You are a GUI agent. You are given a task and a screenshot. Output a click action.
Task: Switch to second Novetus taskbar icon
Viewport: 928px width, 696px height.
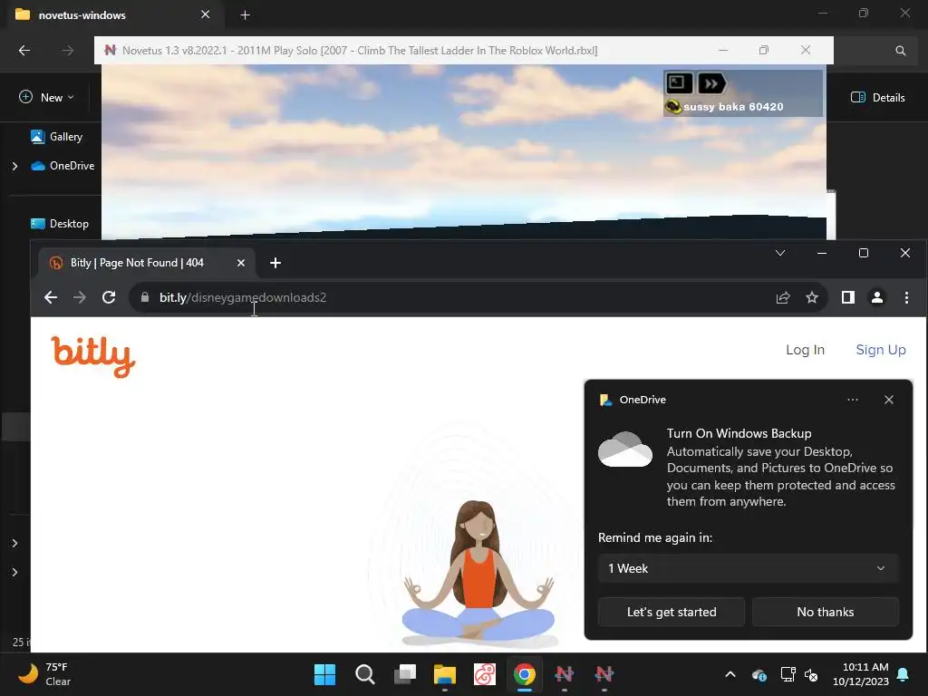coord(604,674)
